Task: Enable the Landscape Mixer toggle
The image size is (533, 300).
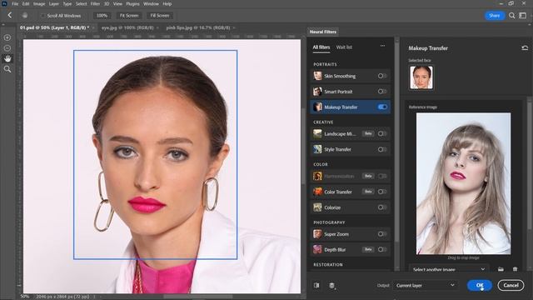Action: click(x=382, y=133)
